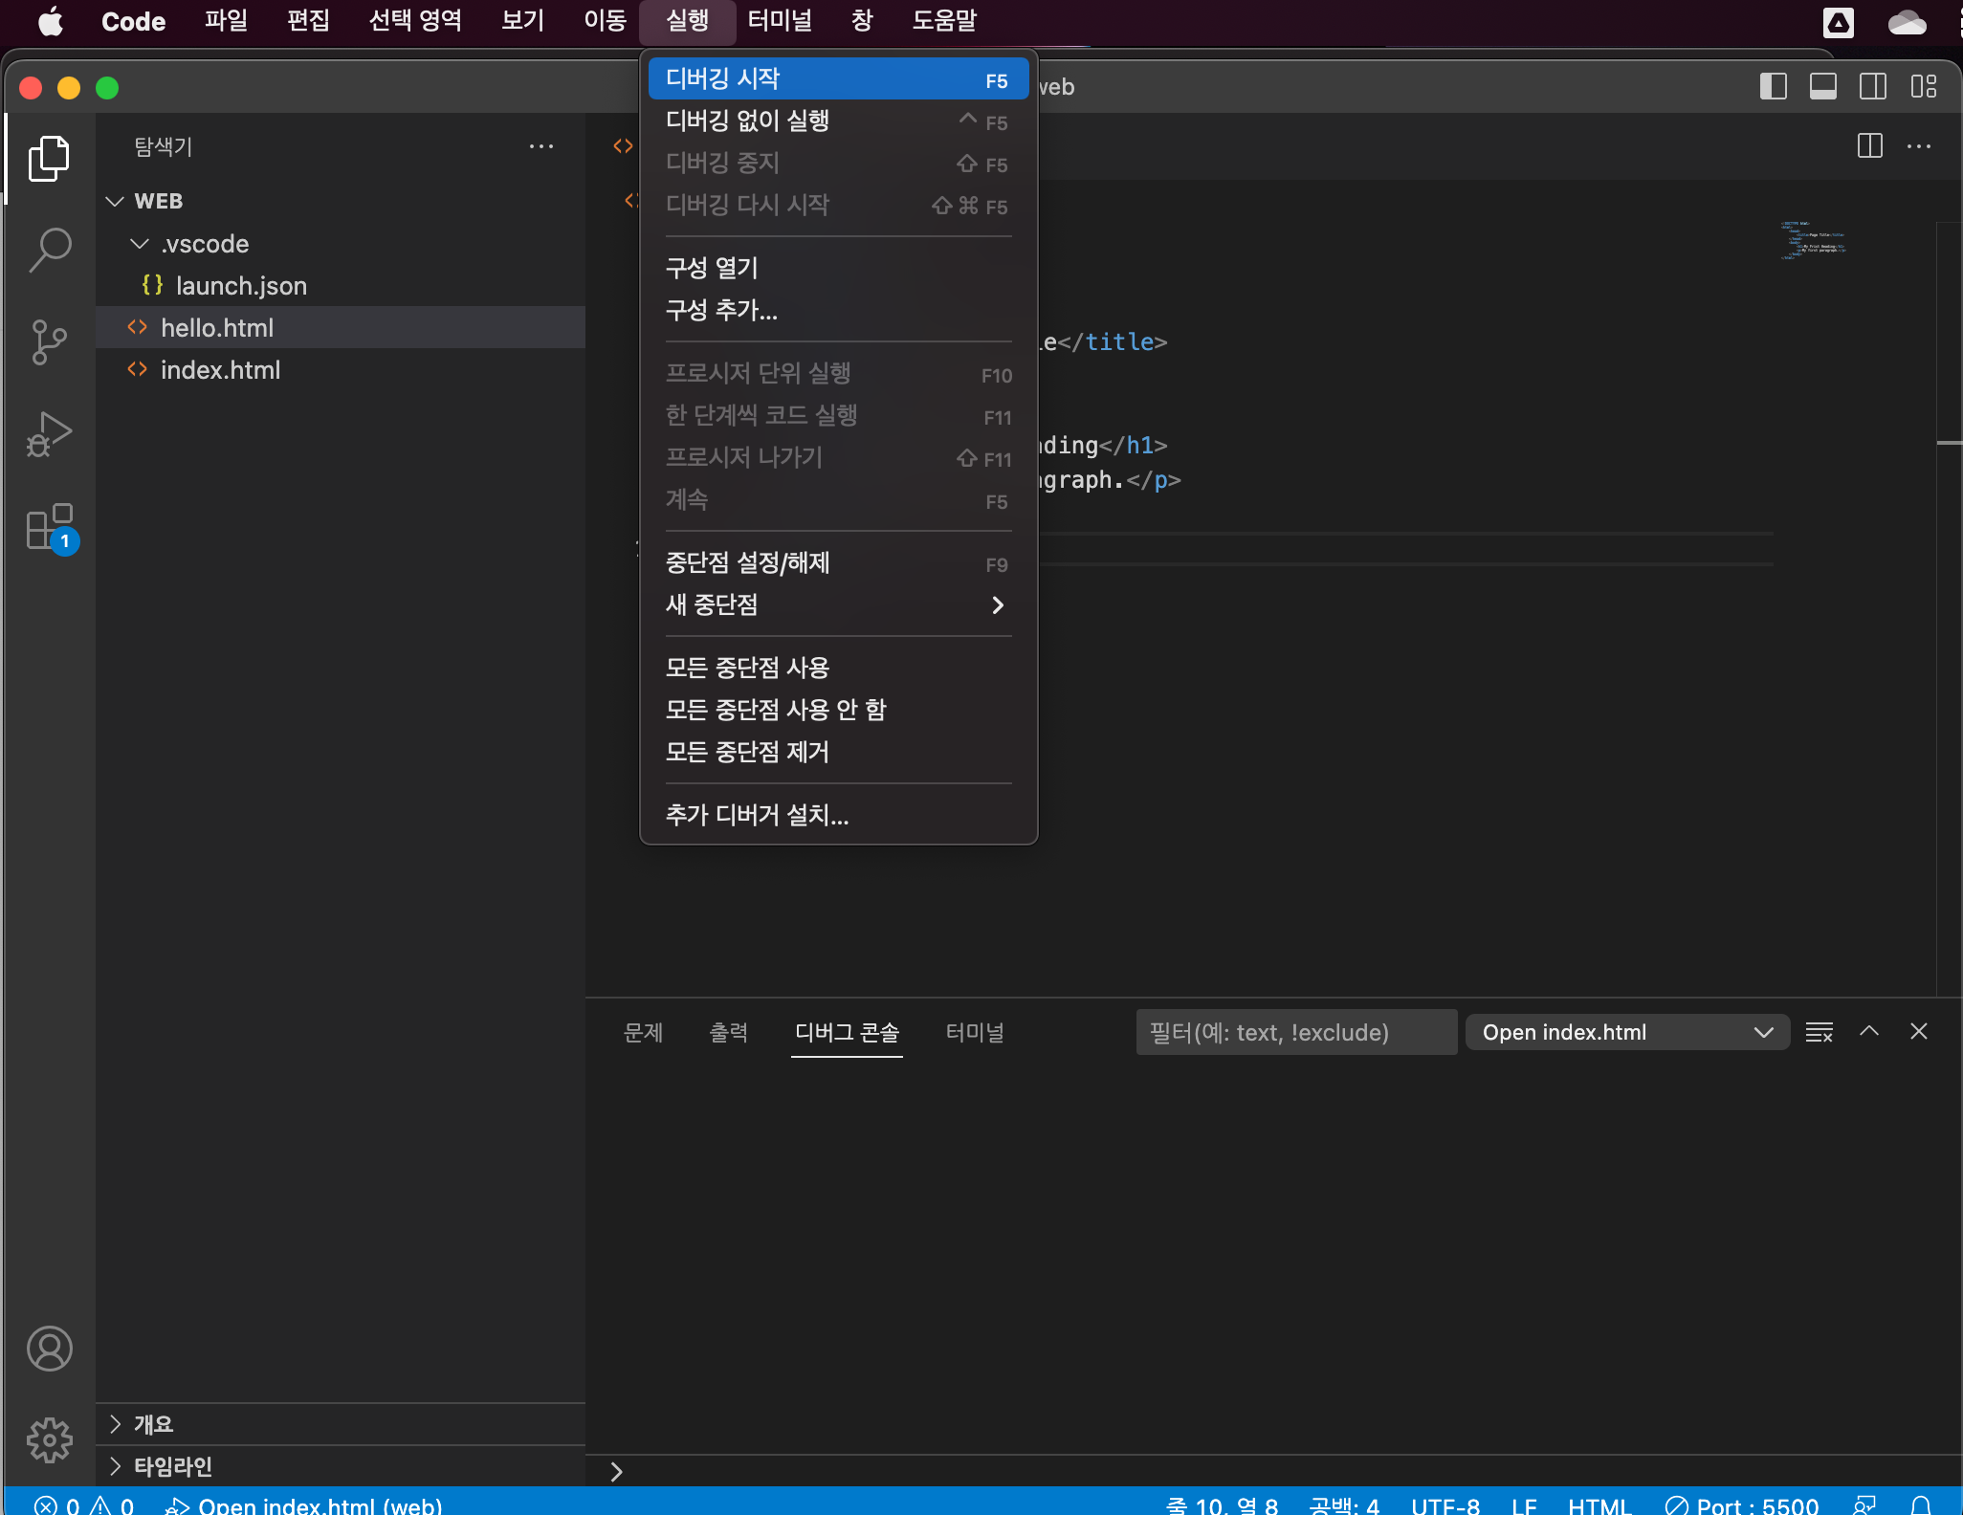Viewport: 1963px width, 1515px height.
Task: Split the editor right icon
Action: tap(1869, 146)
